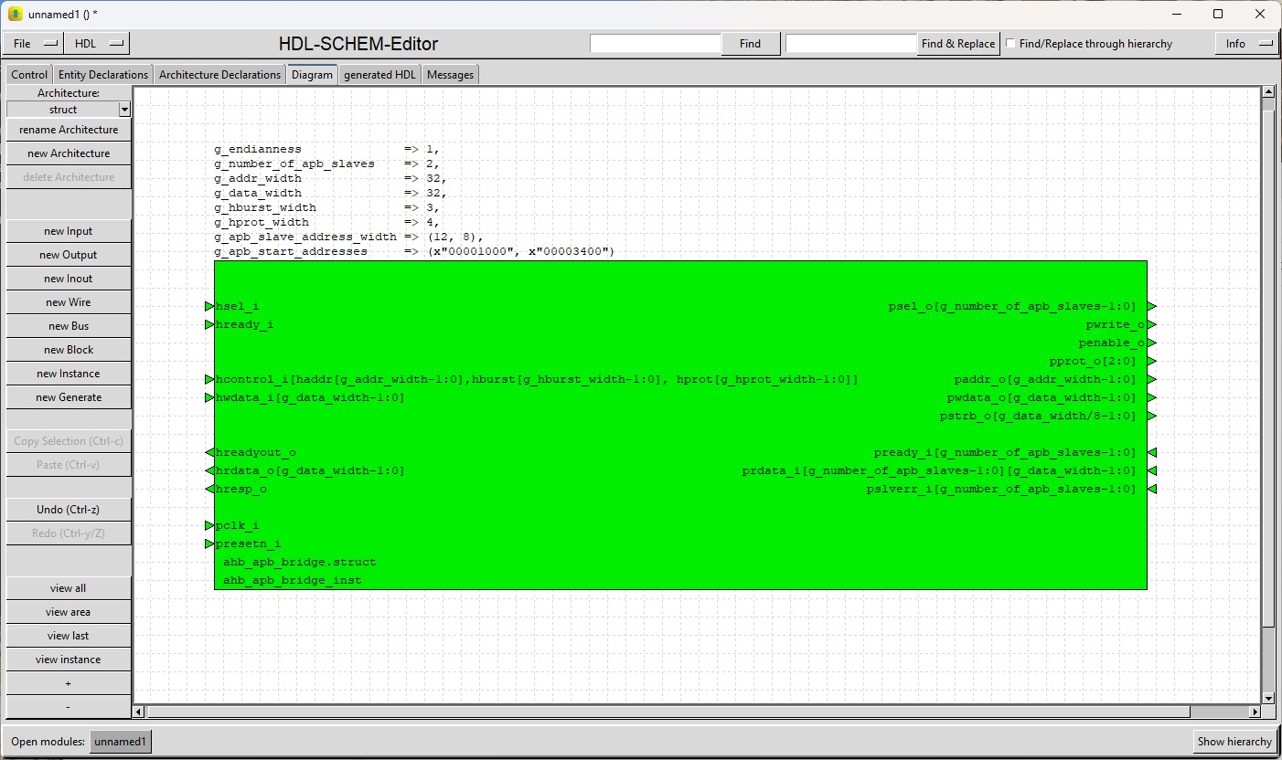Image resolution: width=1282 pixels, height=760 pixels.
Task: Open the File menu dropdown
Action: tap(34, 44)
